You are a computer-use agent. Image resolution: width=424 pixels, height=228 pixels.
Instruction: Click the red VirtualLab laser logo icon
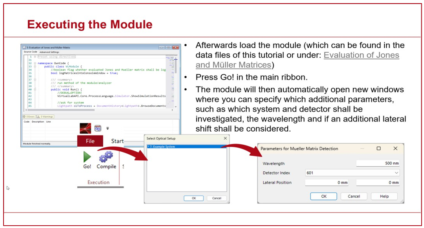[85, 128]
